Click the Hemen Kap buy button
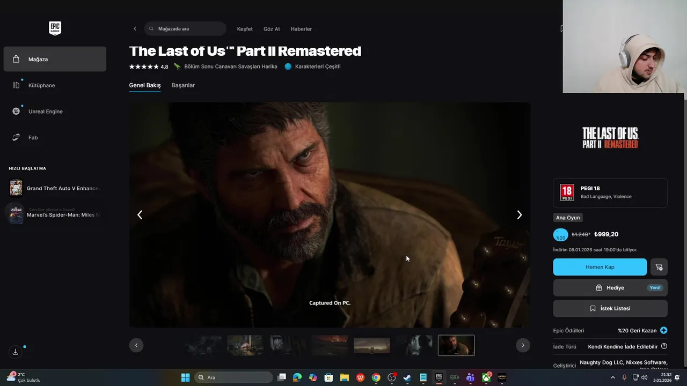 pos(600,267)
